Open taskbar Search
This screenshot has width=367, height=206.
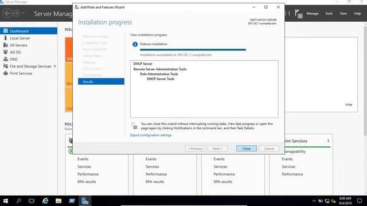click(x=18, y=201)
